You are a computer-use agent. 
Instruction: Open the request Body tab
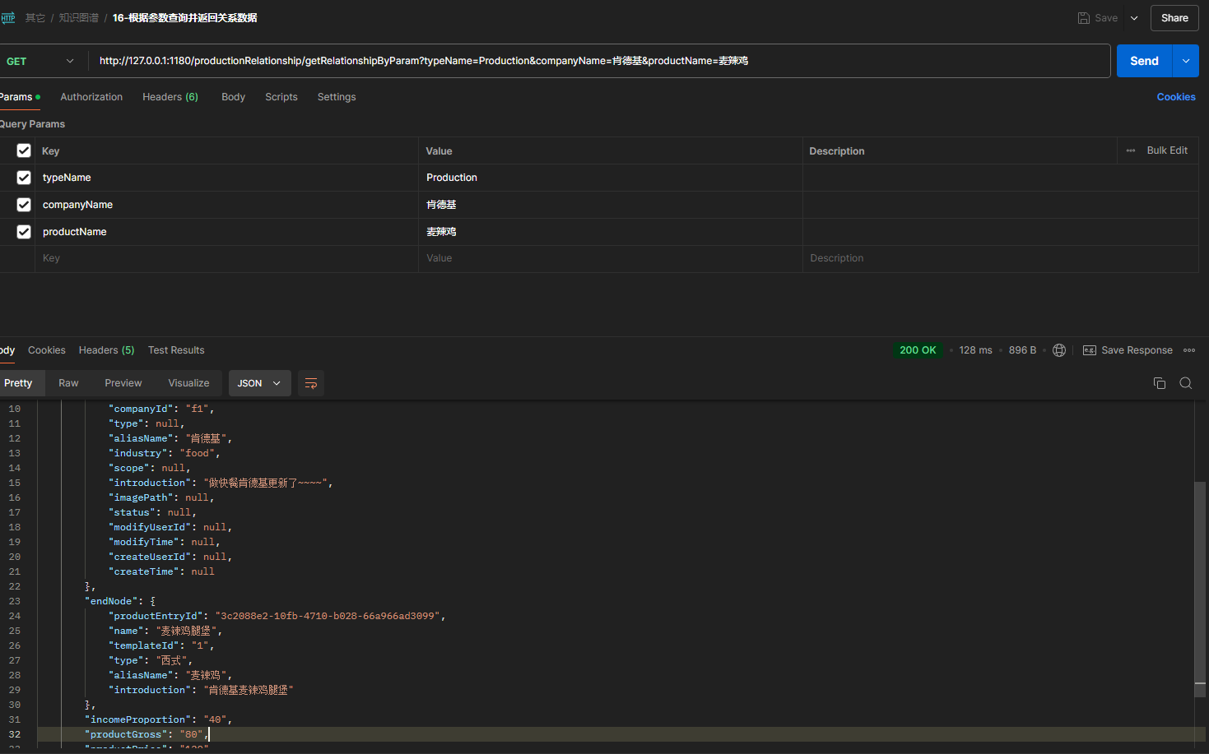[x=233, y=97]
